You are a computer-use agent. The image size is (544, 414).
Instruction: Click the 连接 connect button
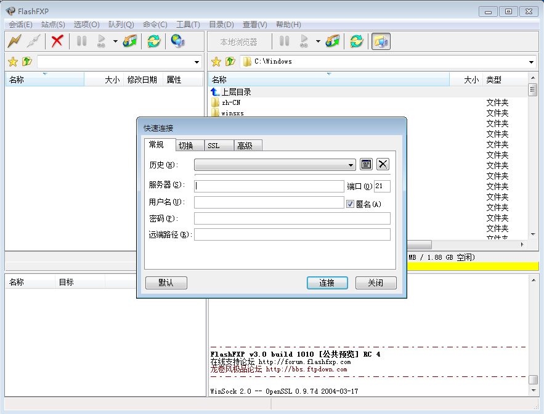[x=327, y=283]
